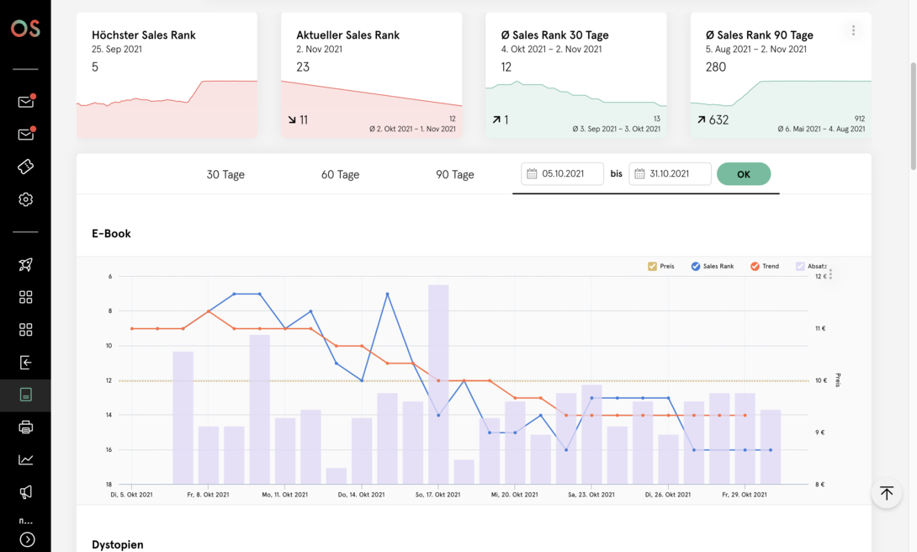The height and width of the screenshot is (552, 917).
Task: Select the upper grid icon in sidebar
Action: coord(26,297)
